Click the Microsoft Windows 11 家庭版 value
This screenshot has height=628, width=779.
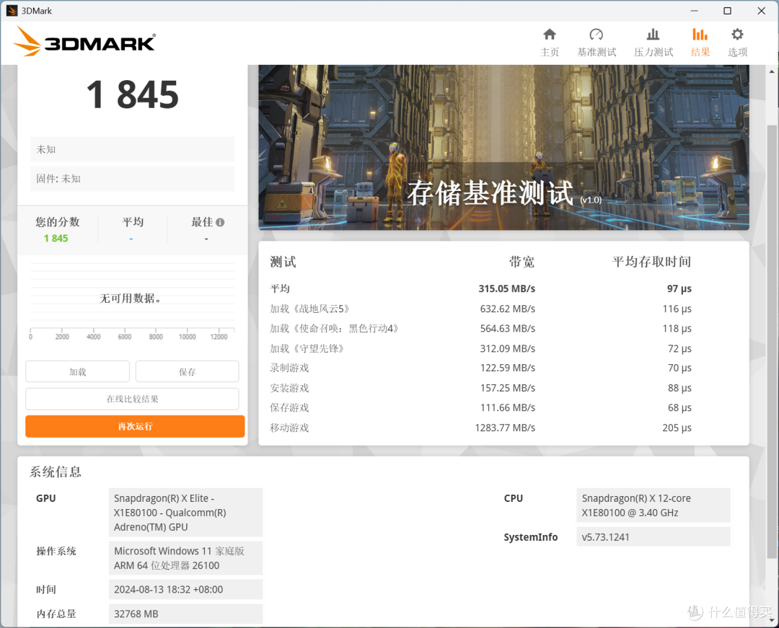point(186,558)
